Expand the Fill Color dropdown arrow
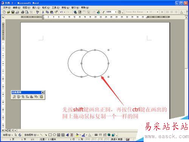 click(80, 135)
